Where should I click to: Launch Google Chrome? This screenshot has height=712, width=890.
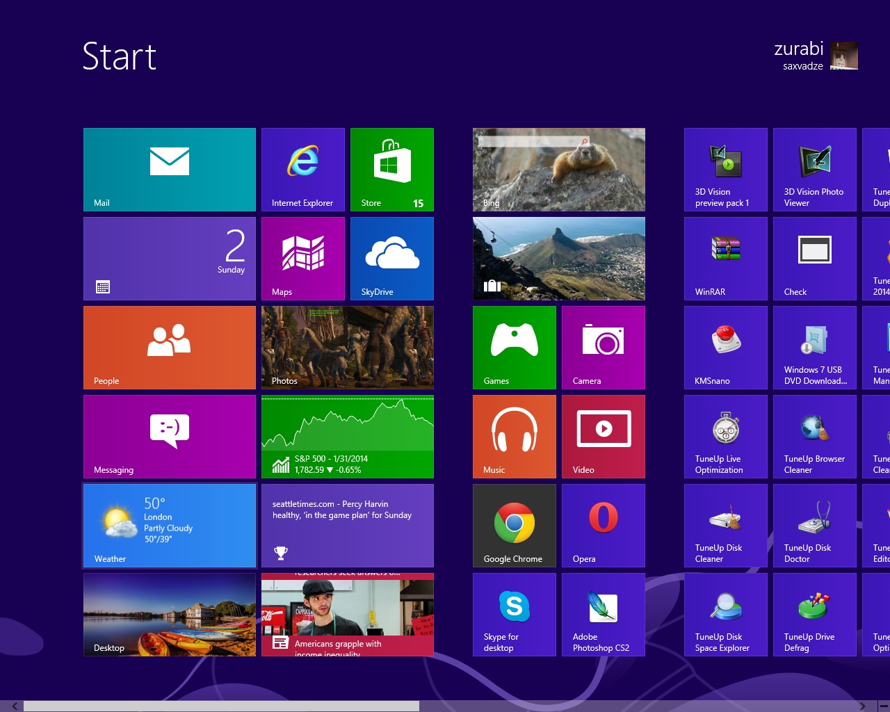pos(515,526)
